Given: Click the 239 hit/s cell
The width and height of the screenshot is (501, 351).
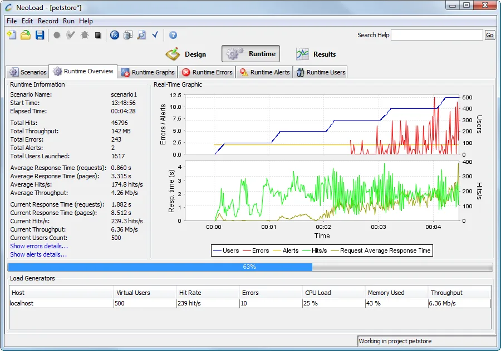Looking at the screenshot, I should tap(208, 303).
